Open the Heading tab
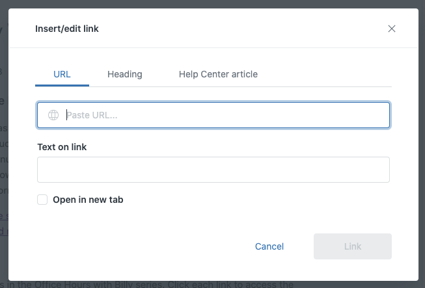 (124, 74)
